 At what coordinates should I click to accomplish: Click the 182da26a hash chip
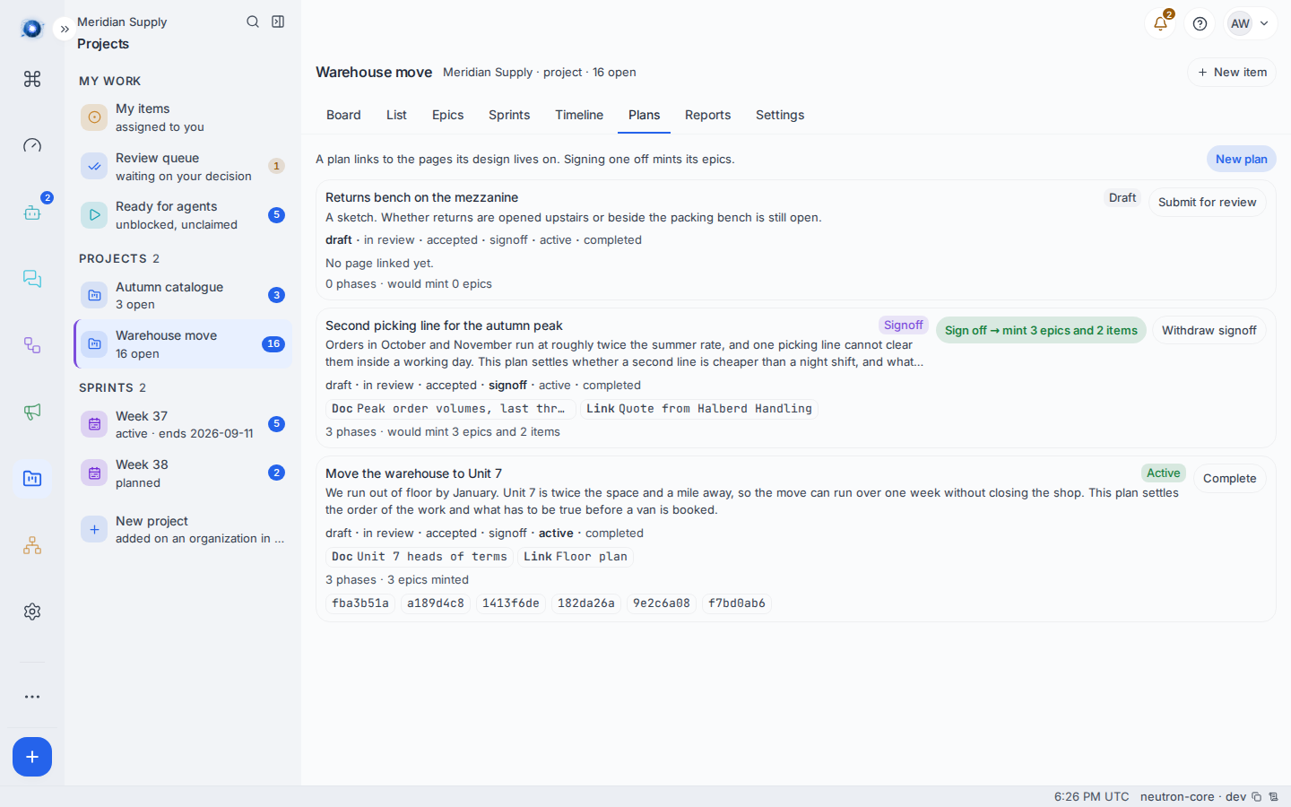(x=586, y=603)
